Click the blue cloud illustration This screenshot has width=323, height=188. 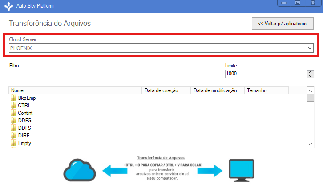pyautogui.click(x=80, y=170)
